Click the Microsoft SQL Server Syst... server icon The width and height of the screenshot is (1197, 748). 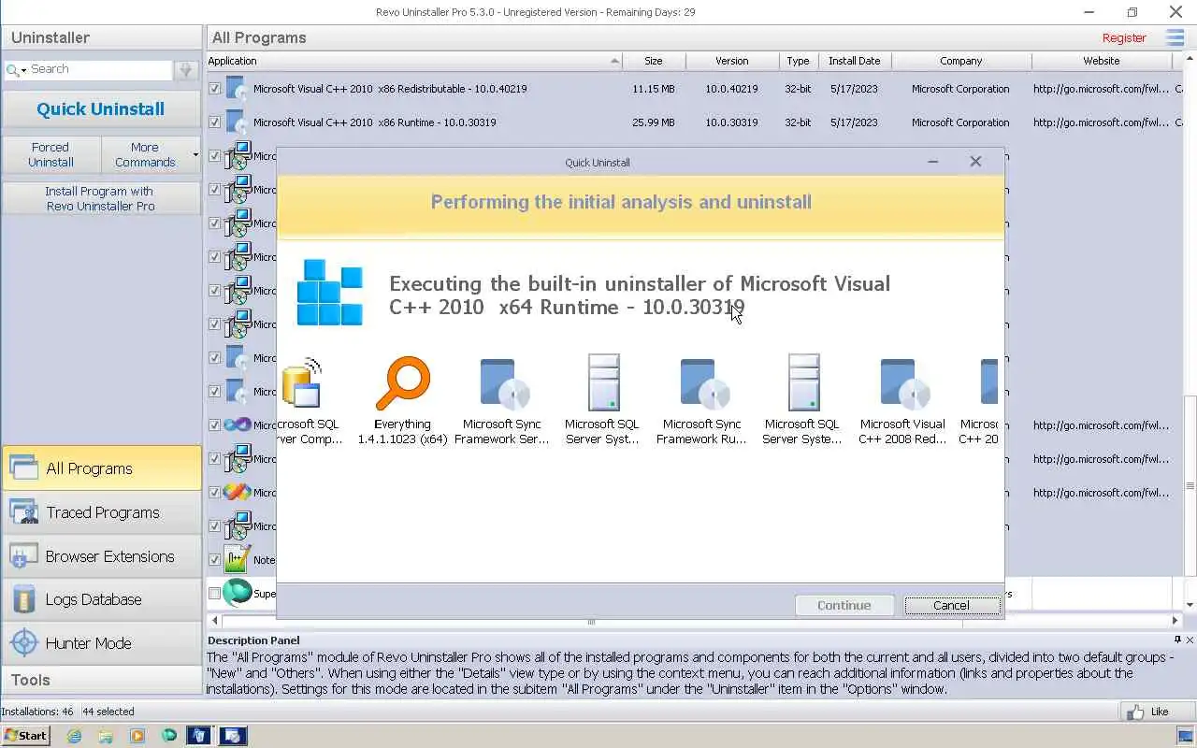click(603, 382)
